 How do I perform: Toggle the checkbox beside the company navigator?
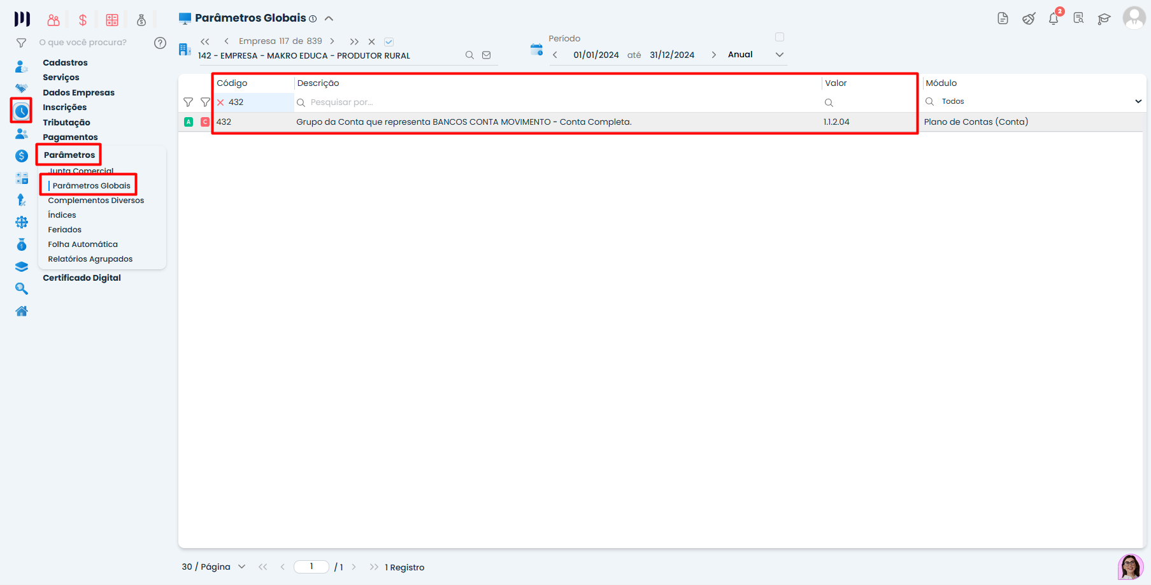[x=389, y=42]
